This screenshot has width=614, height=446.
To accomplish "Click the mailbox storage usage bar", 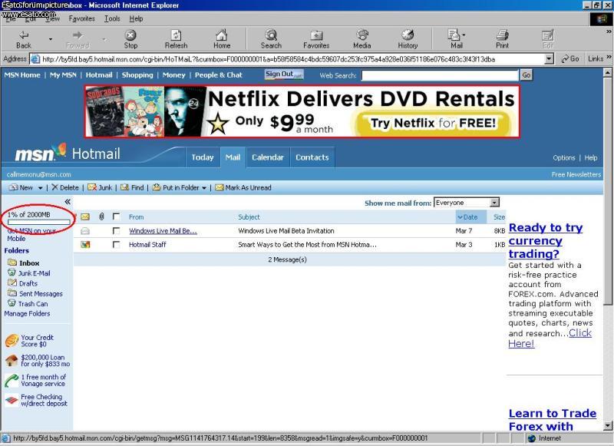I will click(x=38, y=223).
